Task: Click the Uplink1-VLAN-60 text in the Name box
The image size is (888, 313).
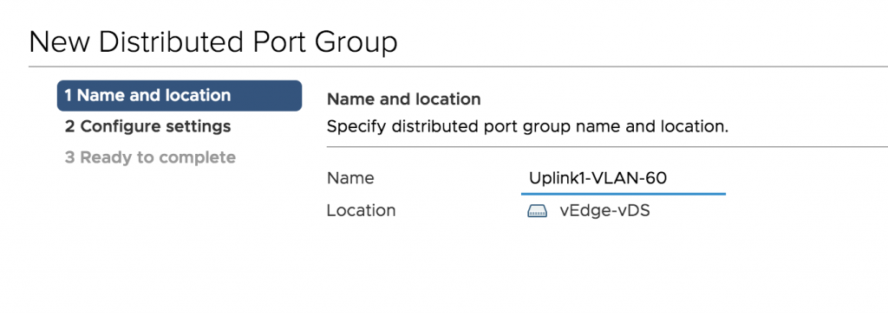Action: (x=598, y=178)
